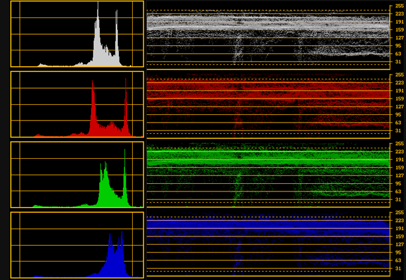Click the 159 label on red waveform scale
The height and width of the screenshot is (280, 406).
click(x=400, y=99)
